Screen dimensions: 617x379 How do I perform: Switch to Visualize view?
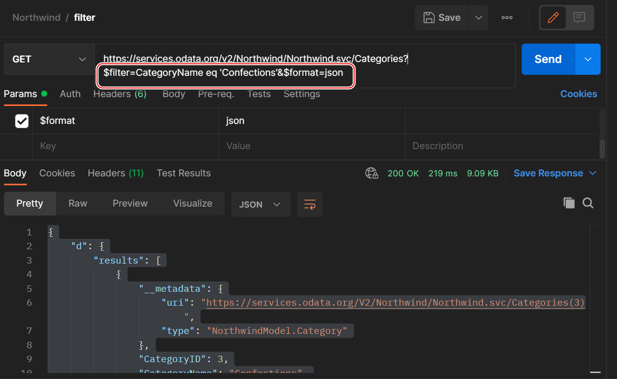(x=193, y=204)
